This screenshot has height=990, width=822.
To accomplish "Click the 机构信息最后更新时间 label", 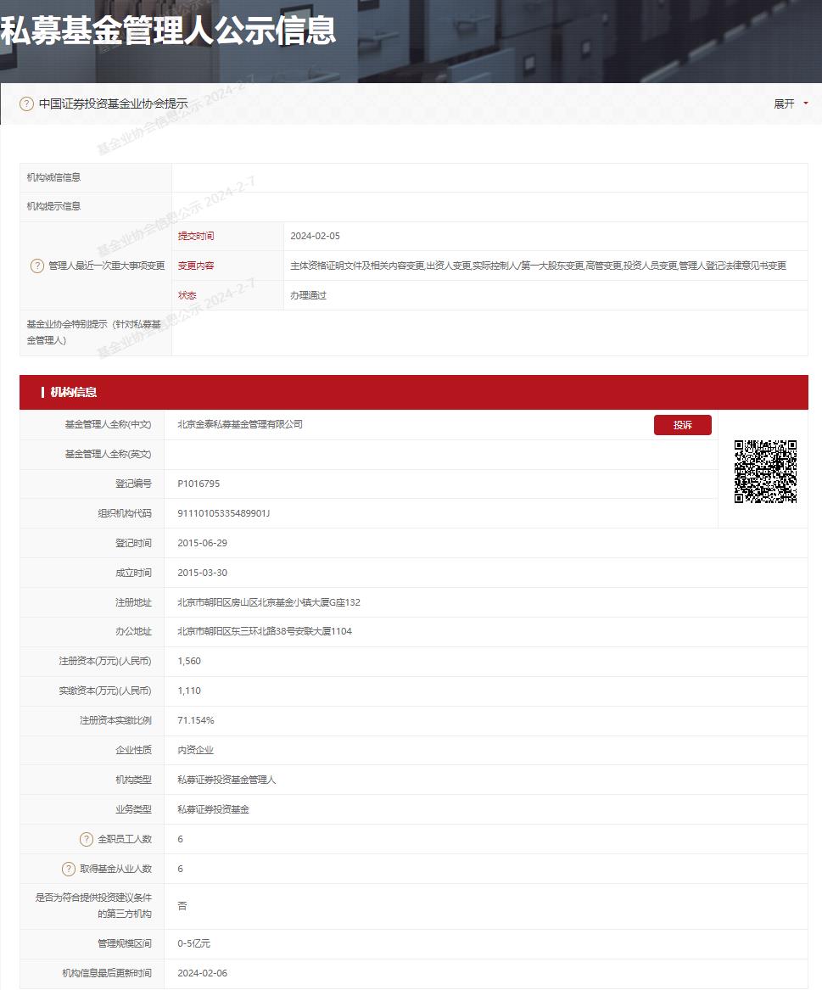I will [x=107, y=973].
